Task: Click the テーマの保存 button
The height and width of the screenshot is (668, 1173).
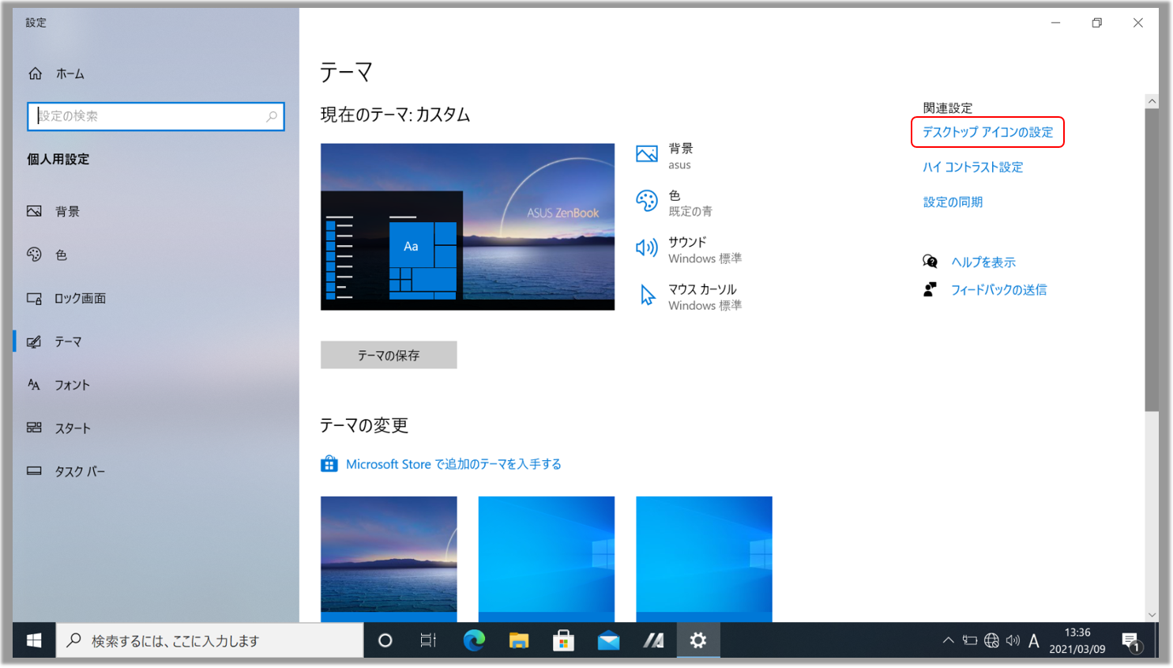Action: coord(389,355)
